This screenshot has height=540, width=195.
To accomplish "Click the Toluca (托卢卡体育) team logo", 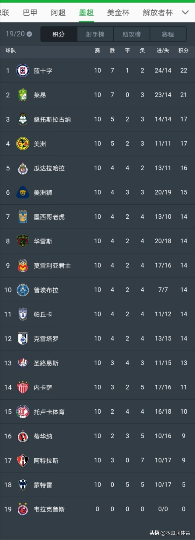I will (x=23, y=411).
